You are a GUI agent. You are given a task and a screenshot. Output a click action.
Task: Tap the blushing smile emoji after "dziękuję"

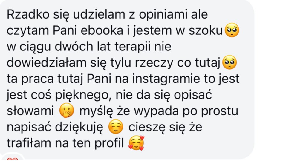[x=116, y=127]
